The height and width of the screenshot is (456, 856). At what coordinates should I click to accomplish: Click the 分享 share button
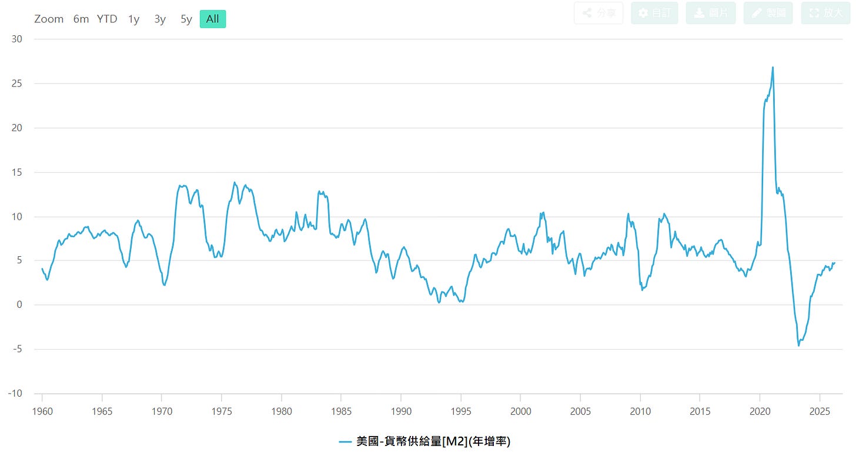(598, 13)
